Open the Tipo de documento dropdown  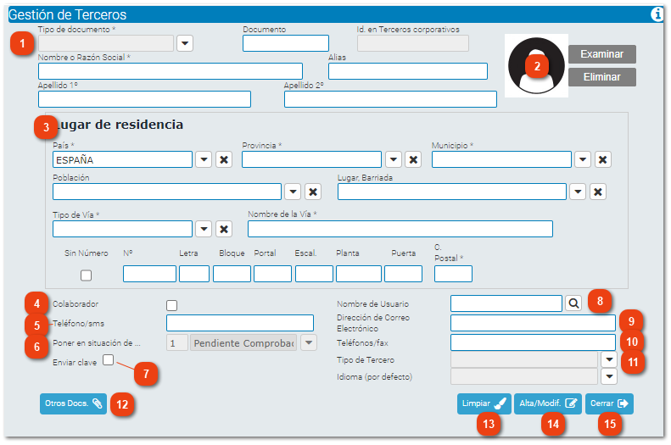pyautogui.click(x=185, y=43)
